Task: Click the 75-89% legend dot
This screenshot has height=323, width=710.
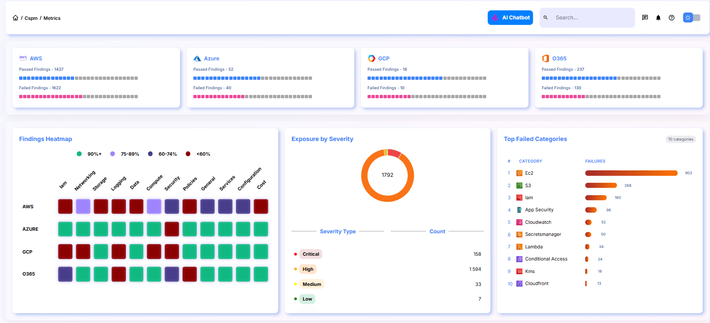Action: coord(113,154)
